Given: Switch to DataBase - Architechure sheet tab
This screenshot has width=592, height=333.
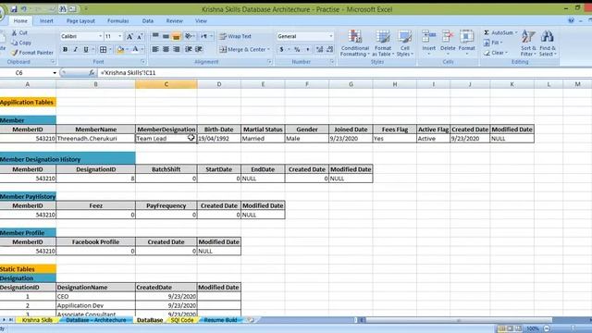Looking at the screenshot, I should 96,320.
